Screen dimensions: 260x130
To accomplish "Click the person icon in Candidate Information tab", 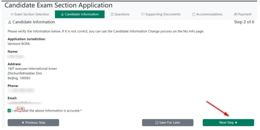I will [62, 15].
